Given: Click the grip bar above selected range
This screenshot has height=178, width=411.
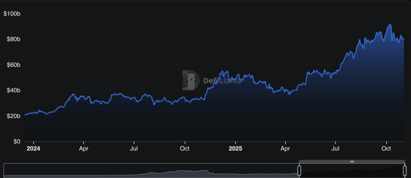Looking at the screenshot, I should point(352,162).
